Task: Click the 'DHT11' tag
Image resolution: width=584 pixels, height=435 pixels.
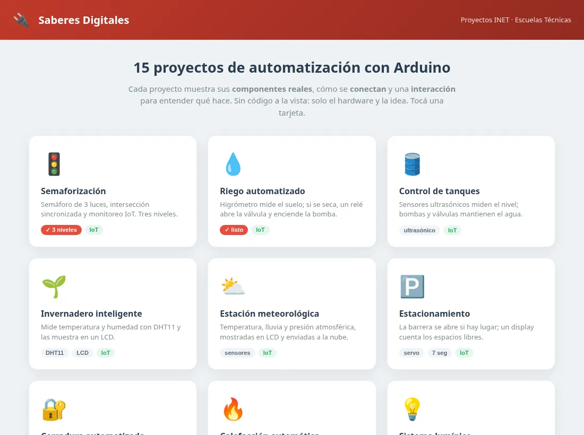Action: [x=55, y=353]
